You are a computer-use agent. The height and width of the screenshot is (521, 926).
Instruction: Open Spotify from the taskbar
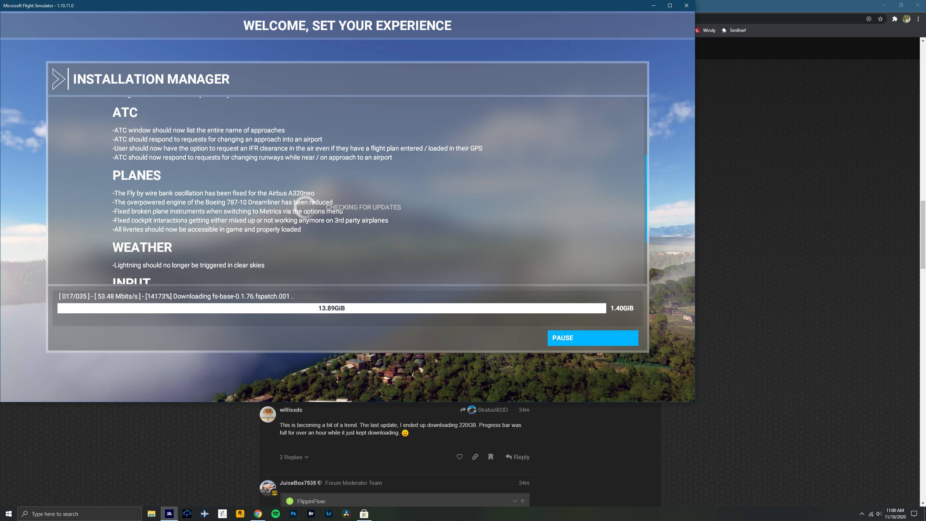[275, 514]
